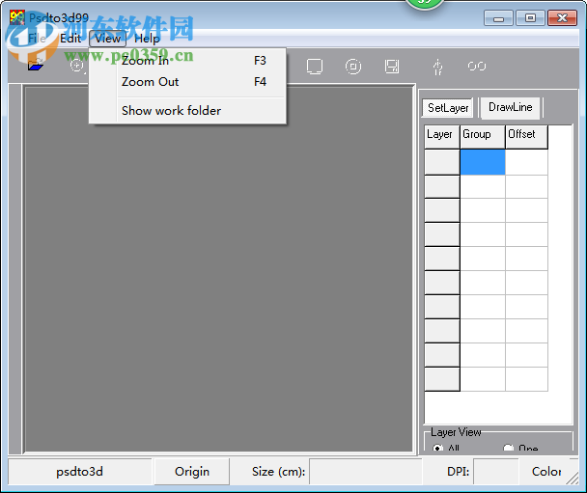The height and width of the screenshot is (493, 587).
Task: Open the Edit menu
Action: click(70, 39)
